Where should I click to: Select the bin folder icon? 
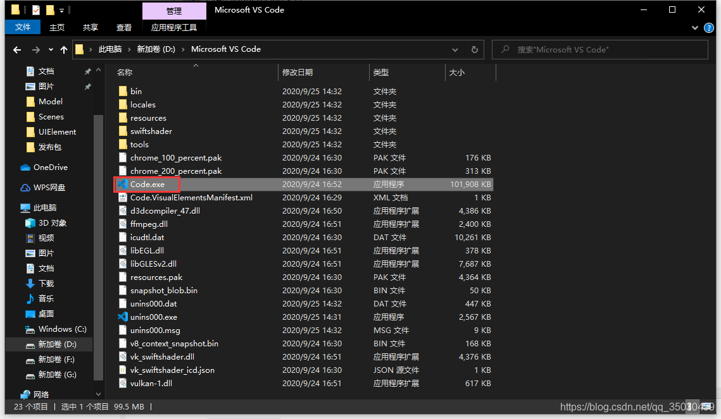[123, 91]
